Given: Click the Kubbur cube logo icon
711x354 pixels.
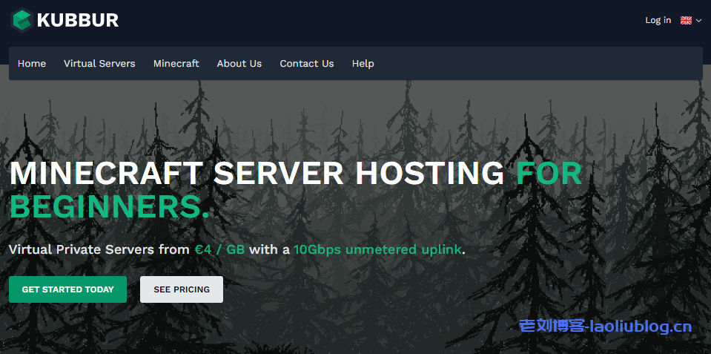Looking at the screenshot, I should click(x=22, y=20).
